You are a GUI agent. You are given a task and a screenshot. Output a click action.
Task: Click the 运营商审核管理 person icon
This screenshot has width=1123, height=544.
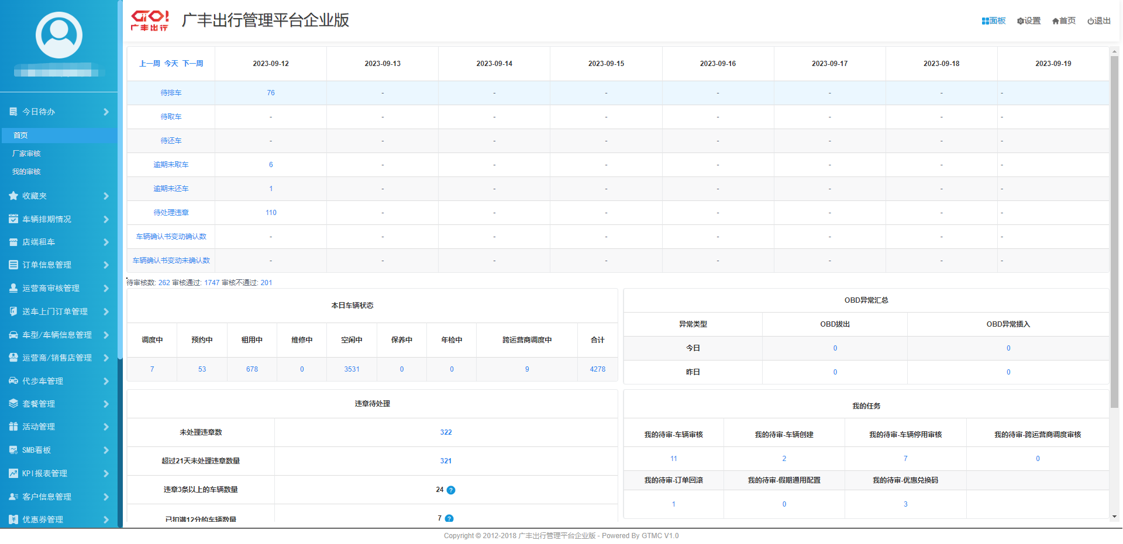pyautogui.click(x=13, y=288)
